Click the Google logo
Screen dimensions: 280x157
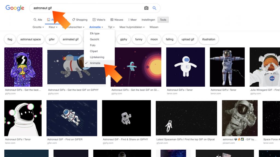[15, 8]
